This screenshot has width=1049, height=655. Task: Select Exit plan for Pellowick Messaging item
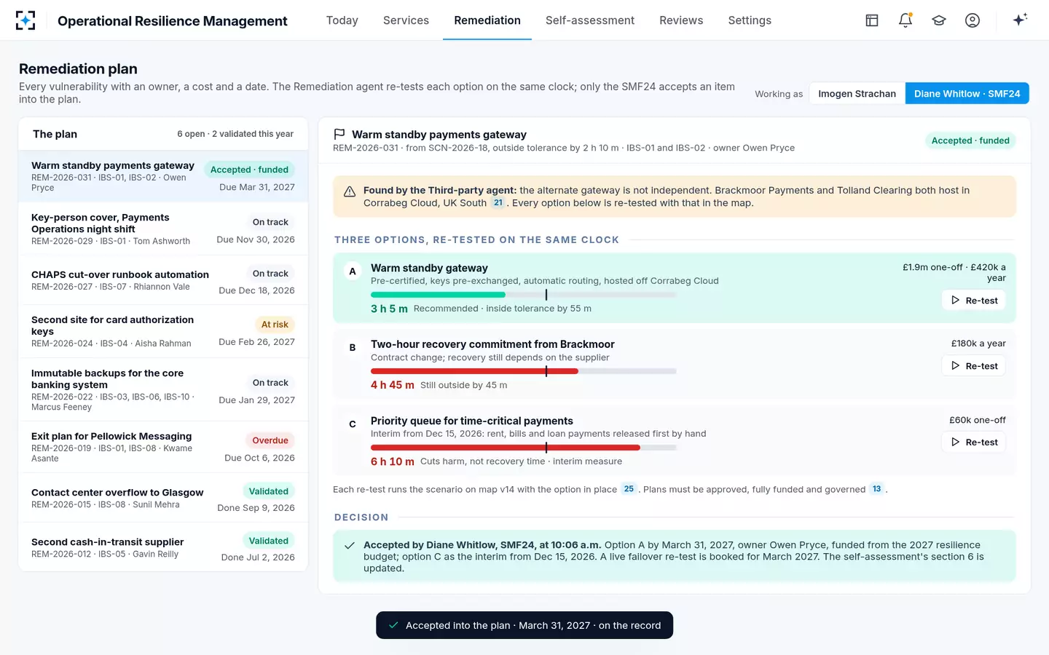point(163,447)
